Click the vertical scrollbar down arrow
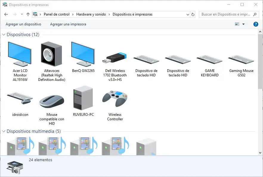 (x=260, y=153)
